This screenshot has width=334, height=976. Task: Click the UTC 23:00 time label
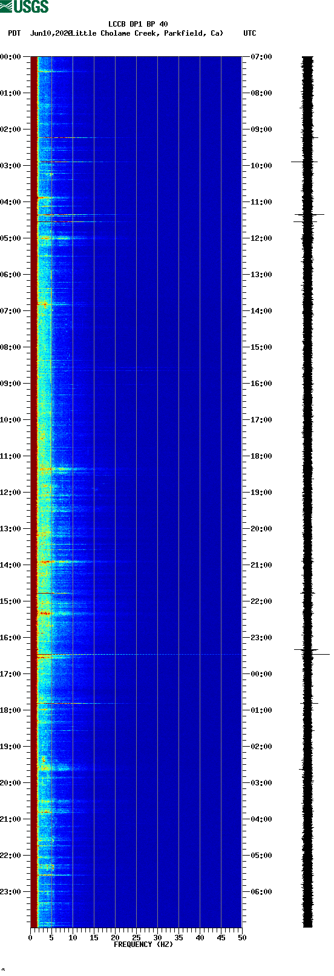pyautogui.click(x=261, y=638)
